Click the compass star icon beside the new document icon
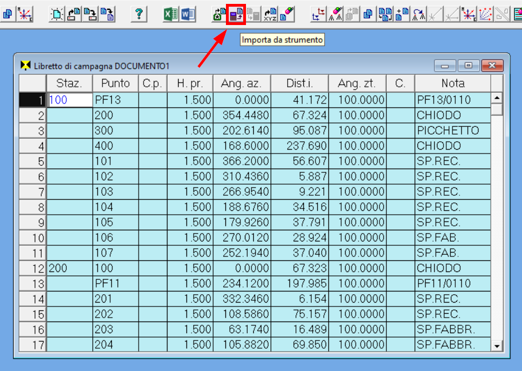Screen dimensions: 522x371 25,14
